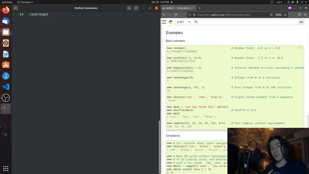Reload the Python docs page

[x=176, y=14]
